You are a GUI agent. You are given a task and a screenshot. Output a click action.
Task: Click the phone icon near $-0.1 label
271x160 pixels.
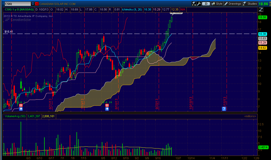[21, 105]
